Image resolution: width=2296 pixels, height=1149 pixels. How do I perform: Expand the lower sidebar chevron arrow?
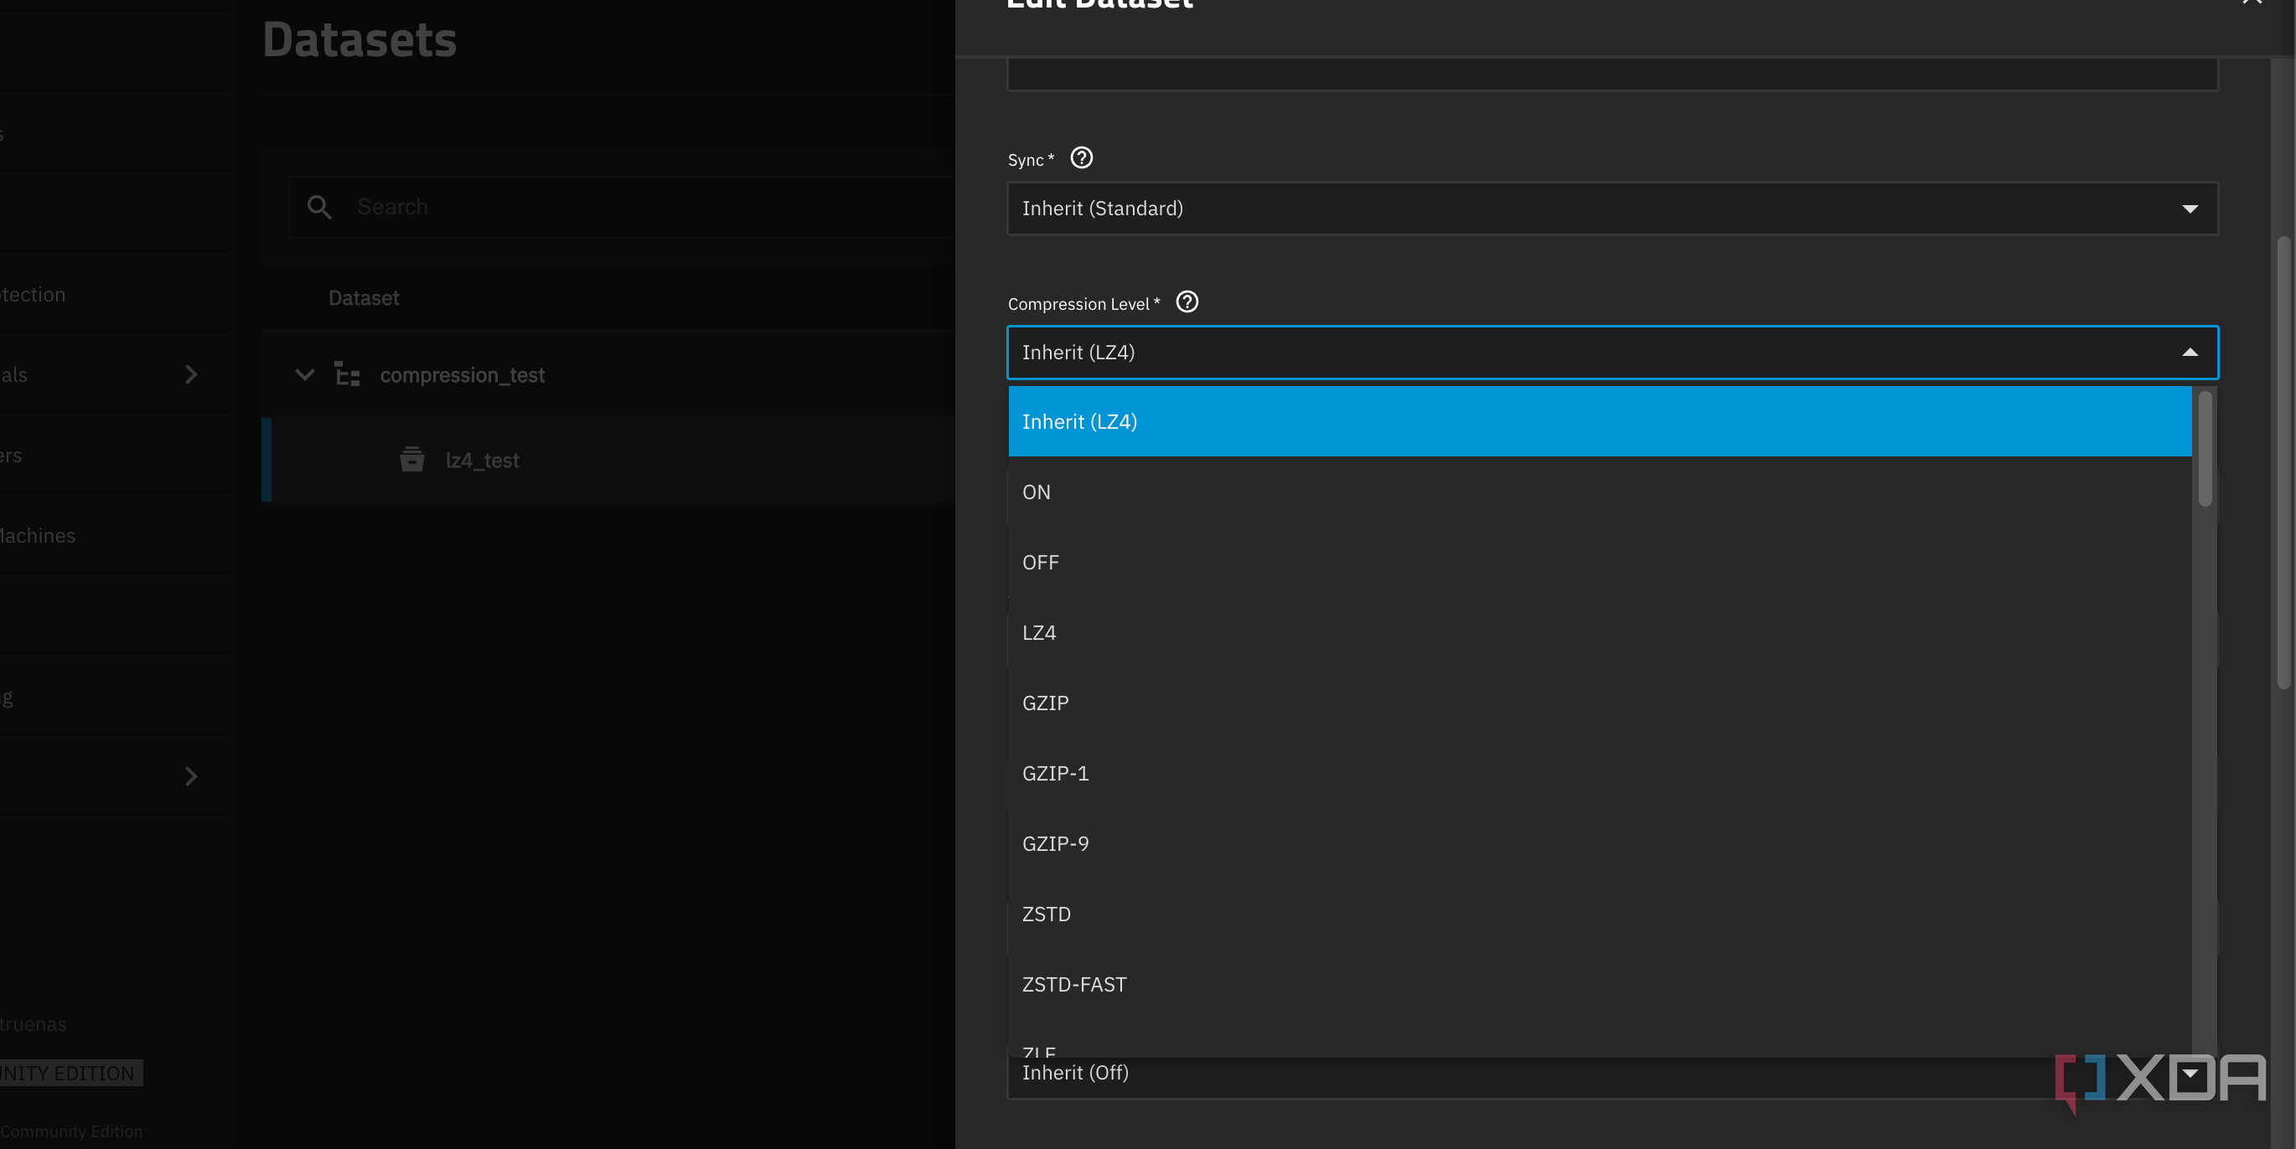coord(191,775)
